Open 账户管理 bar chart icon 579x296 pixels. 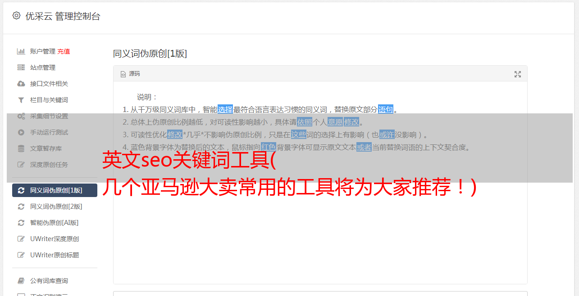21,51
